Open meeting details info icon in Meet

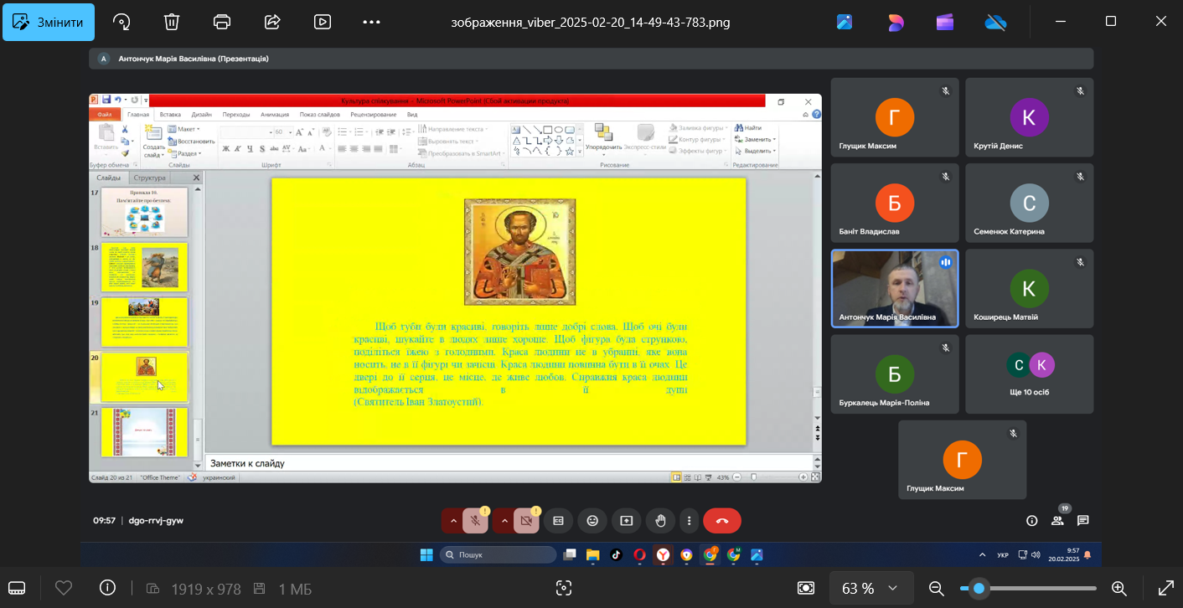point(1032,521)
